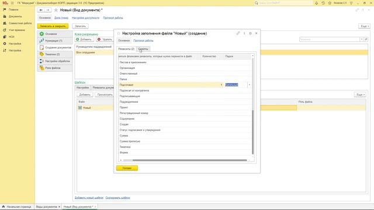Click the Записать и закрыть button
This screenshot has height=210, width=374.
coord(53,26)
